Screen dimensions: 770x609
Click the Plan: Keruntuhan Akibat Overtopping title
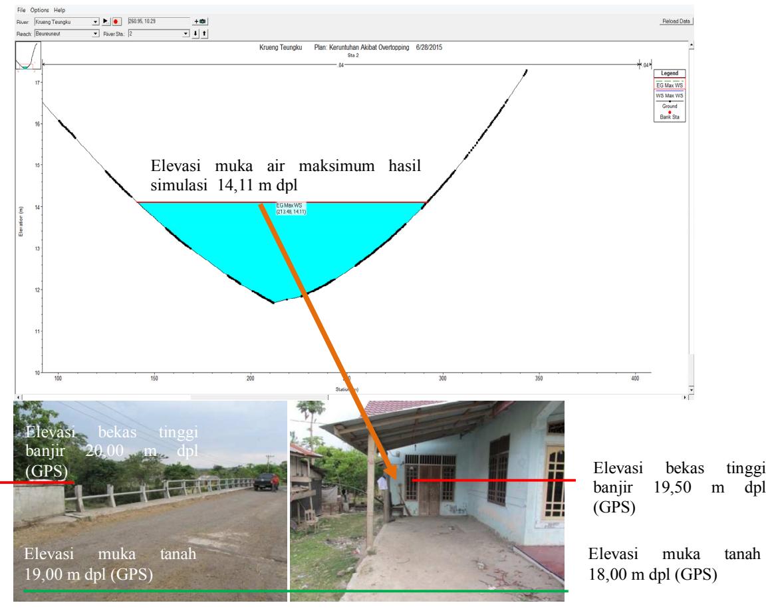tap(362, 48)
